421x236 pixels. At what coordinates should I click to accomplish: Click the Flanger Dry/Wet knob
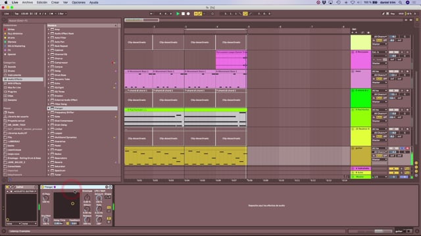45,220
